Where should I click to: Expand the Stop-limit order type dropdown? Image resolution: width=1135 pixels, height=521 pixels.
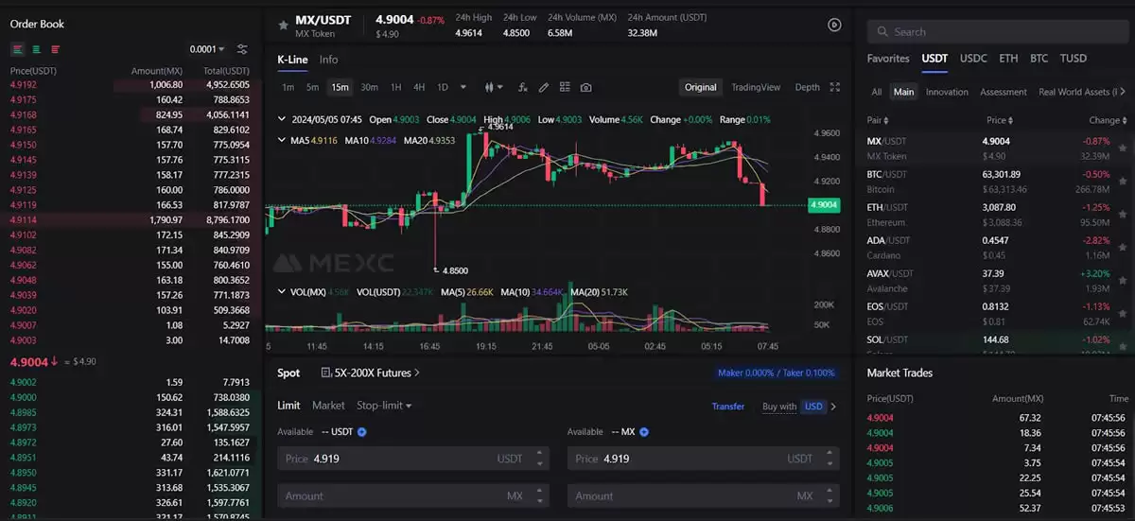(x=384, y=406)
